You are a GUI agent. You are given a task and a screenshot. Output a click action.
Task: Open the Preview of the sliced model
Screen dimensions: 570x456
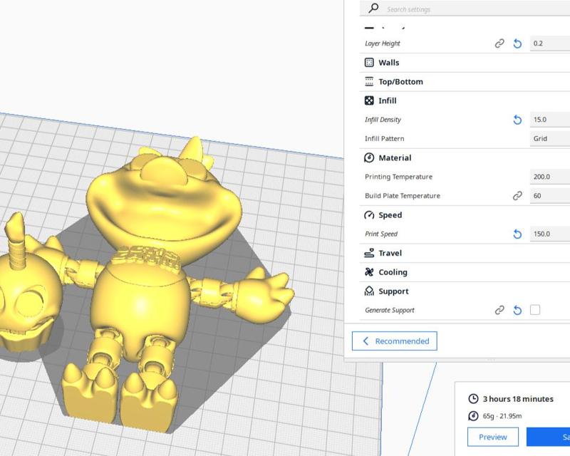click(492, 437)
